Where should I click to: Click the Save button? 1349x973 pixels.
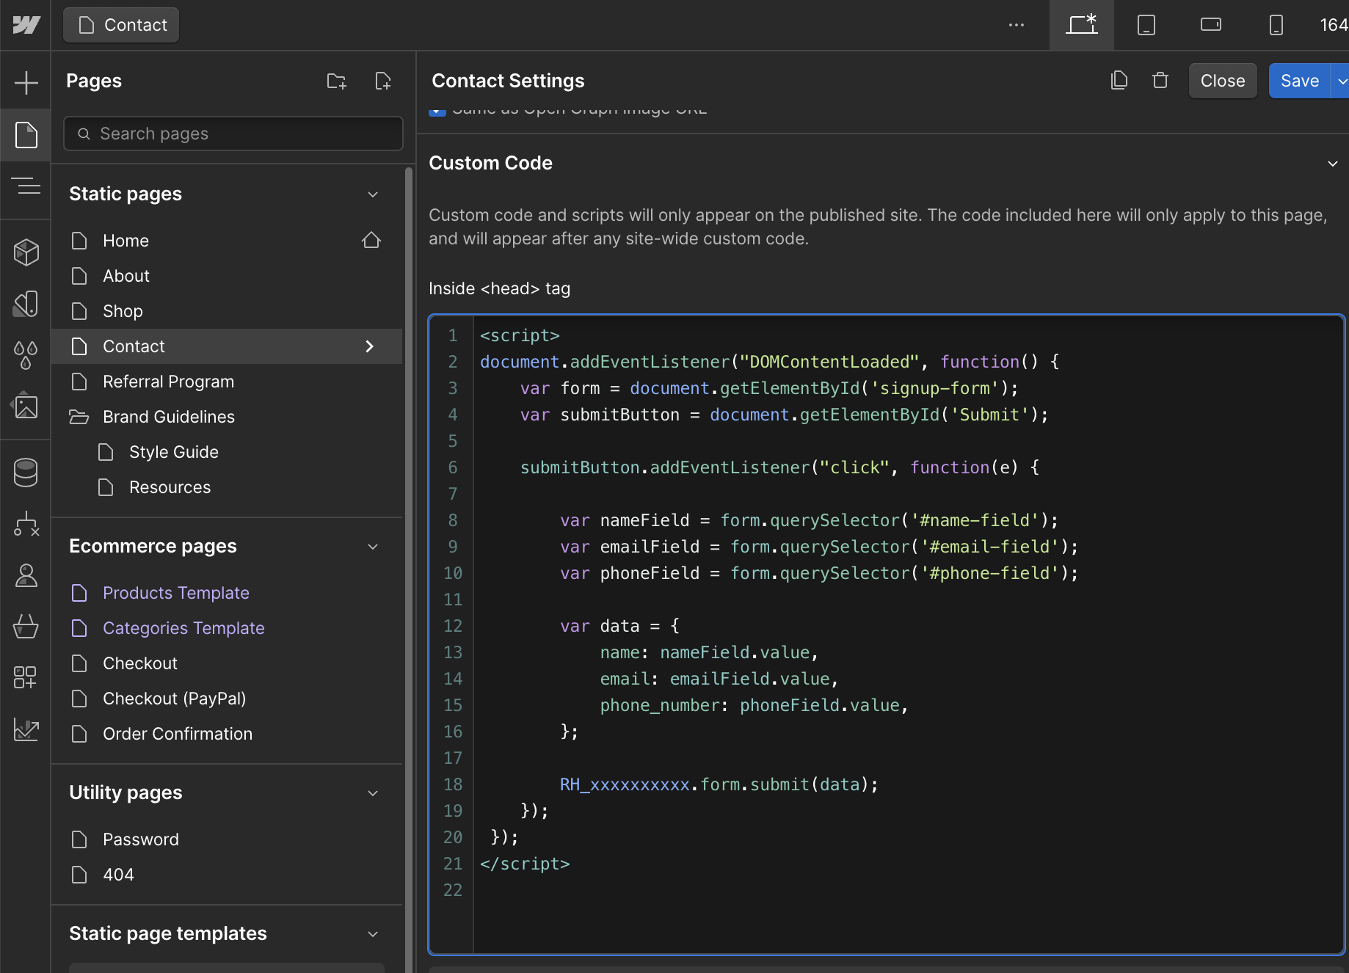point(1299,81)
